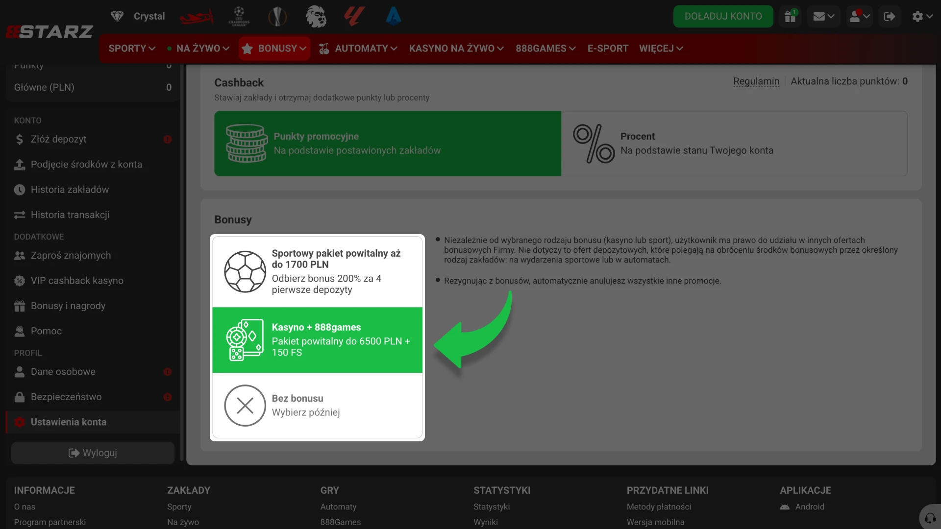Select Sportowy pakiet powitalny bonus option

click(x=317, y=272)
